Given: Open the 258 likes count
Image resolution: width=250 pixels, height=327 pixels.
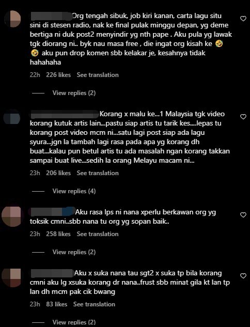Looking at the screenshot, I should coord(58,234).
